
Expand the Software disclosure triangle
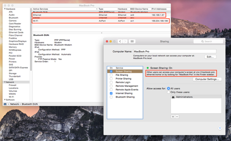coord(5,100)
